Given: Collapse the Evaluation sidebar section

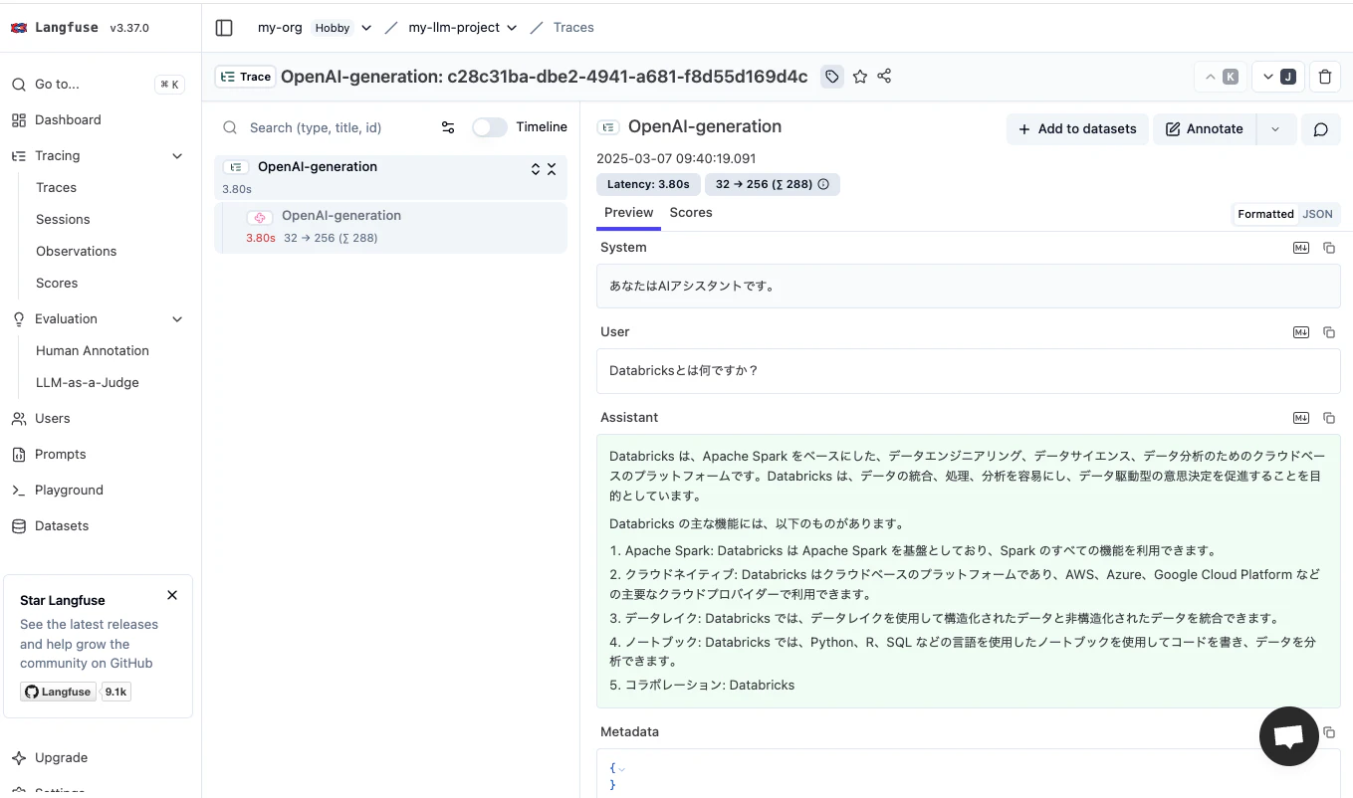Looking at the screenshot, I should (177, 319).
